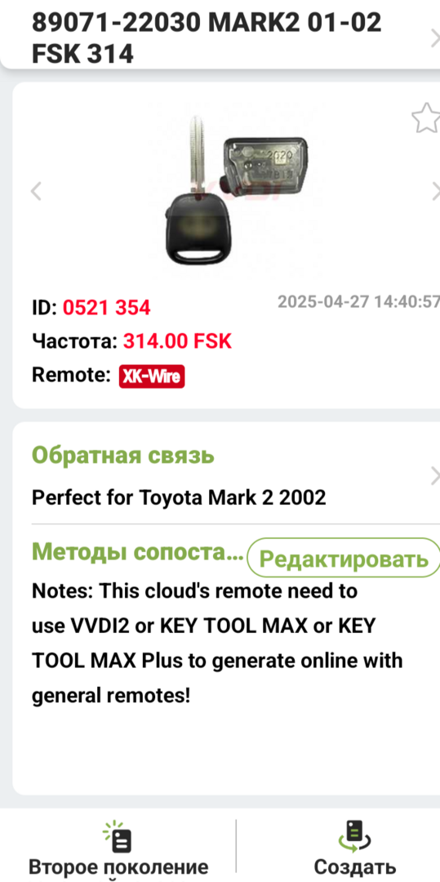Tap the Создать generate remote icon
This screenshot has height=882, width=440.
pos(354,836)
